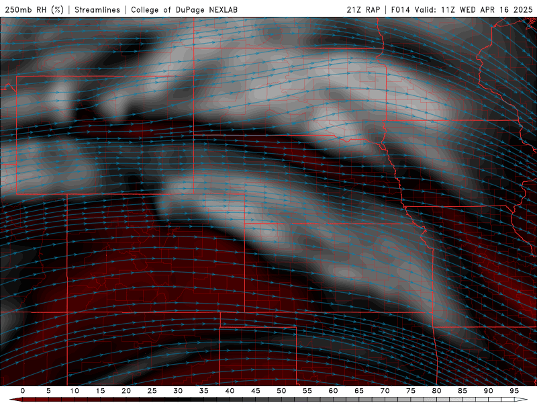This screenshot has height=403, width=537.
Task: Click the '80' value on the color scale
Action: pos(437,391)
